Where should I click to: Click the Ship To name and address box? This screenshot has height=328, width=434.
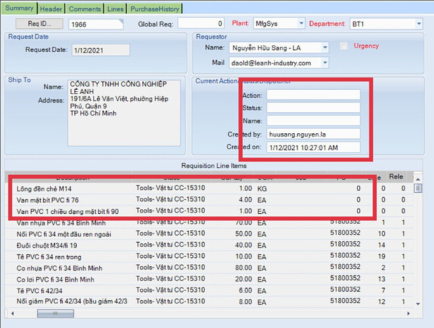coord(124,113)
